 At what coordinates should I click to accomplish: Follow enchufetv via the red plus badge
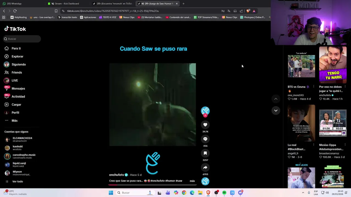pyautogui.click(x=205, y=115)
